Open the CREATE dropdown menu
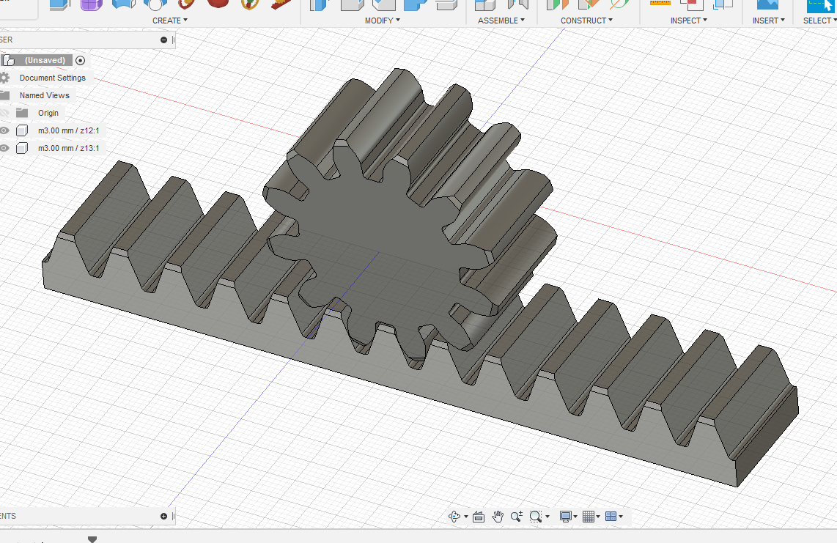The height and width of the screenshot is (543, 837). (170, 21)
